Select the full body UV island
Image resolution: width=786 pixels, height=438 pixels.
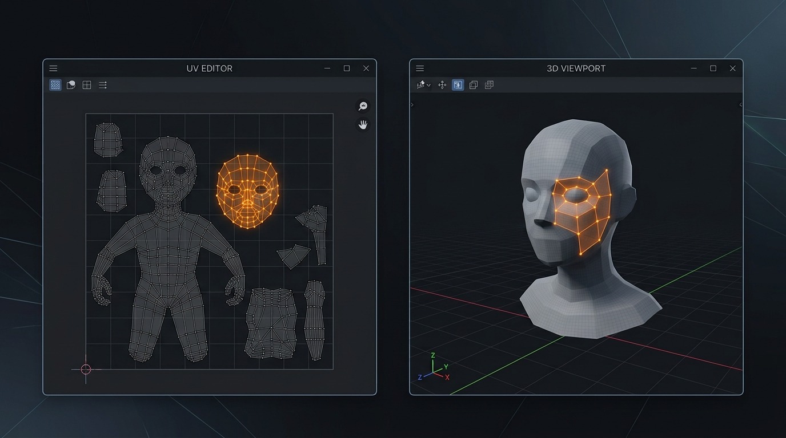point(169,249)
